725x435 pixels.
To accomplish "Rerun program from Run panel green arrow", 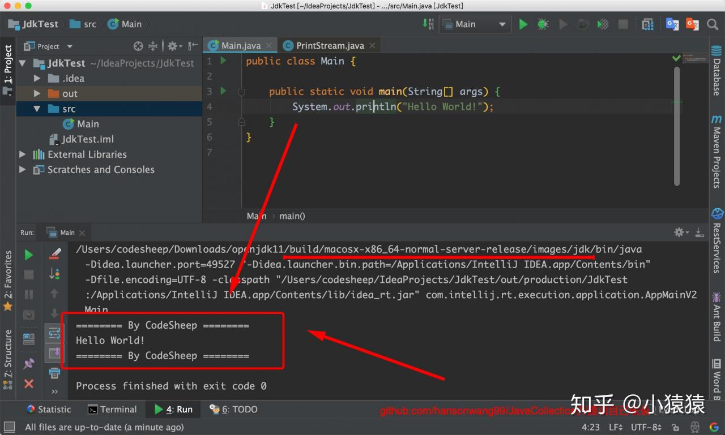I will [29, 255].
